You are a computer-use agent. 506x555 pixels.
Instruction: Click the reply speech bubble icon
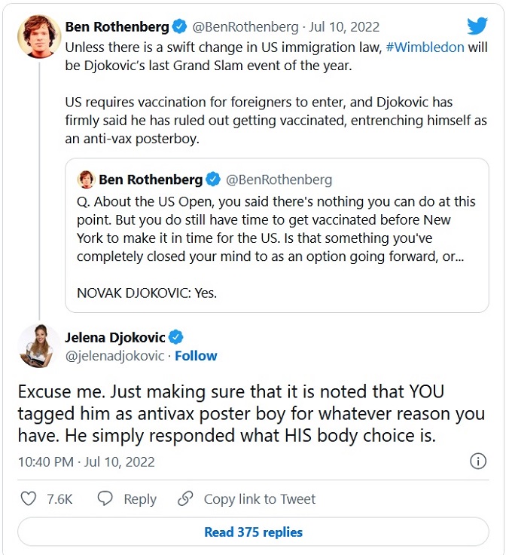(105, 499)
